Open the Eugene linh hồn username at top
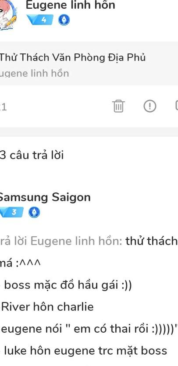The image size is (178, 366). pos(71,5)
